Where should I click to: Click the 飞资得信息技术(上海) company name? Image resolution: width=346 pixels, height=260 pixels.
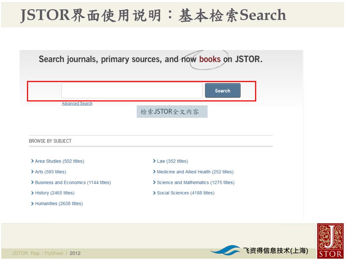tap(275, 251)
